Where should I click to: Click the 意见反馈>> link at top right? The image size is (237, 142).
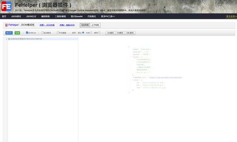(x=231, y=16)
